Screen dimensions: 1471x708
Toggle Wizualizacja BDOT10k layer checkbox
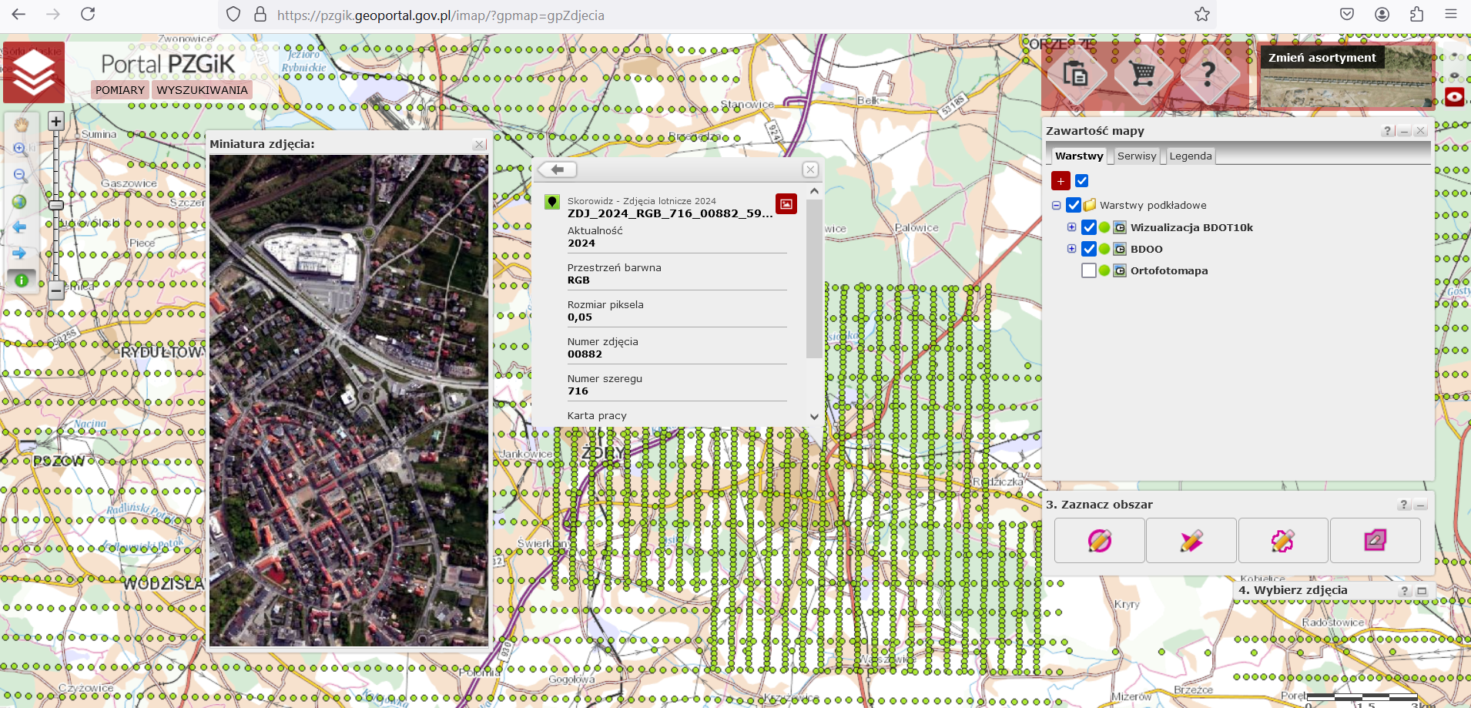(1088, 227)
